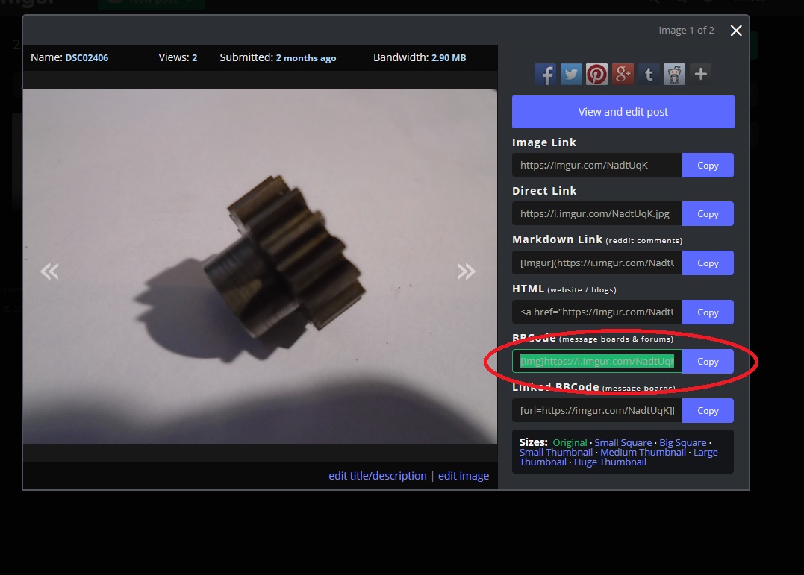Copy the Markdown Link
The width and height of the screenshot is (804, 575).
[x=708, y=263]
